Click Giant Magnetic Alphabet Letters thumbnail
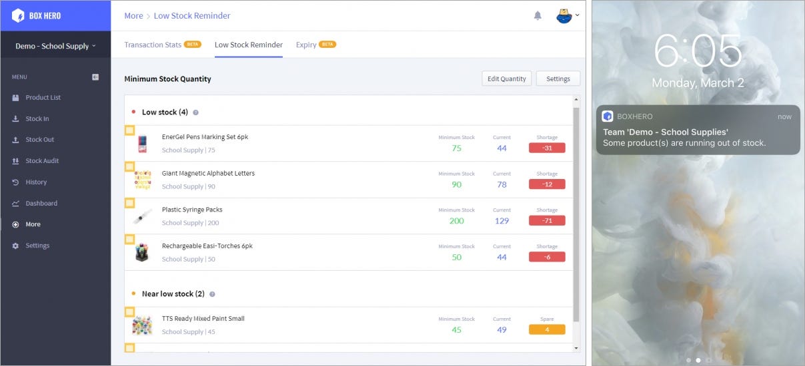 (142, 180)
